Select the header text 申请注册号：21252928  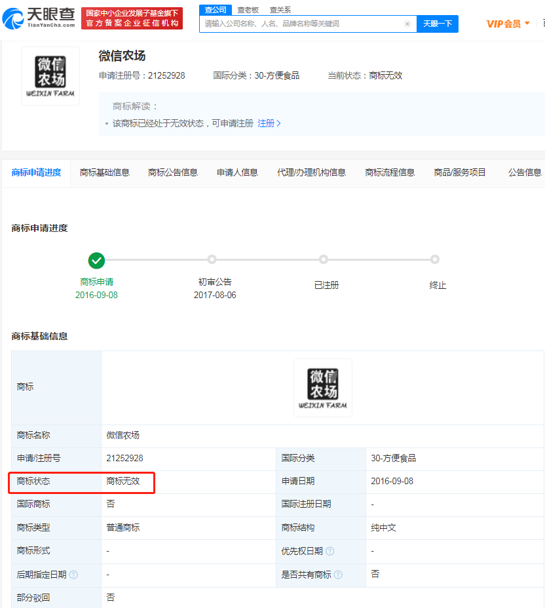[x=142, y=75]
